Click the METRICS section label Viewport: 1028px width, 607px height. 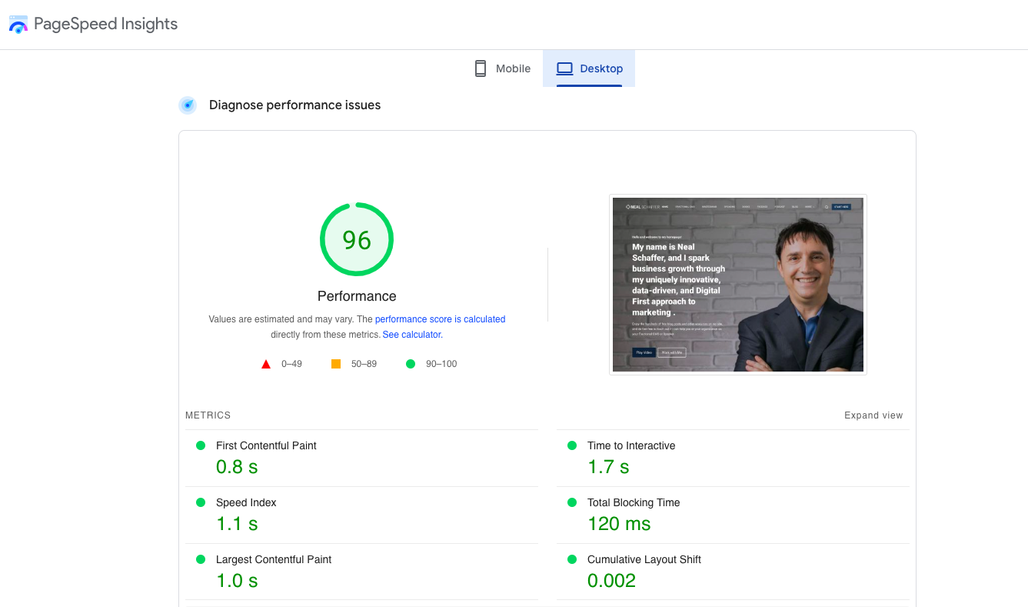208,415
